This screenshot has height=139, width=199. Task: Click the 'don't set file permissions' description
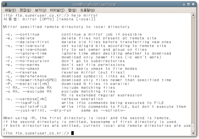tap(93, 65)
